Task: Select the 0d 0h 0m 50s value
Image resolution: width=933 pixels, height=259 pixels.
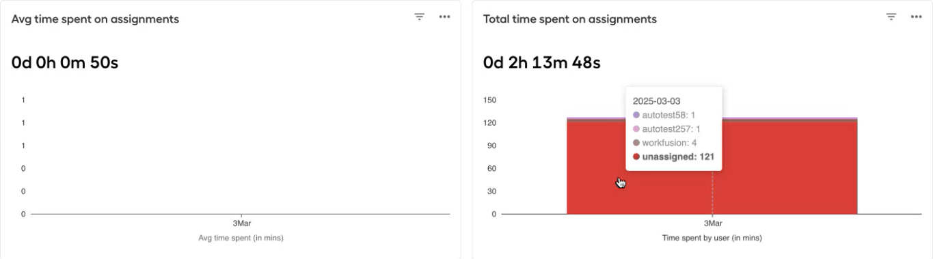Action: coord(65,63)
